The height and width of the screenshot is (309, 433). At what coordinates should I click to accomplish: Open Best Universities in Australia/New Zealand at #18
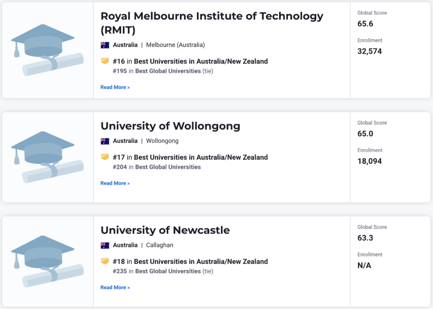[x=201, y=261]
